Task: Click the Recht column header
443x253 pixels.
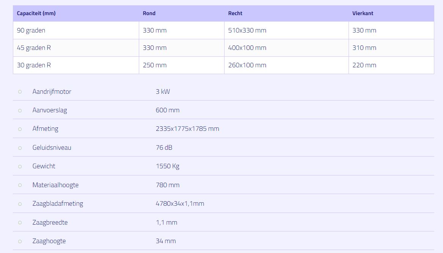Action: click(235, 13)
